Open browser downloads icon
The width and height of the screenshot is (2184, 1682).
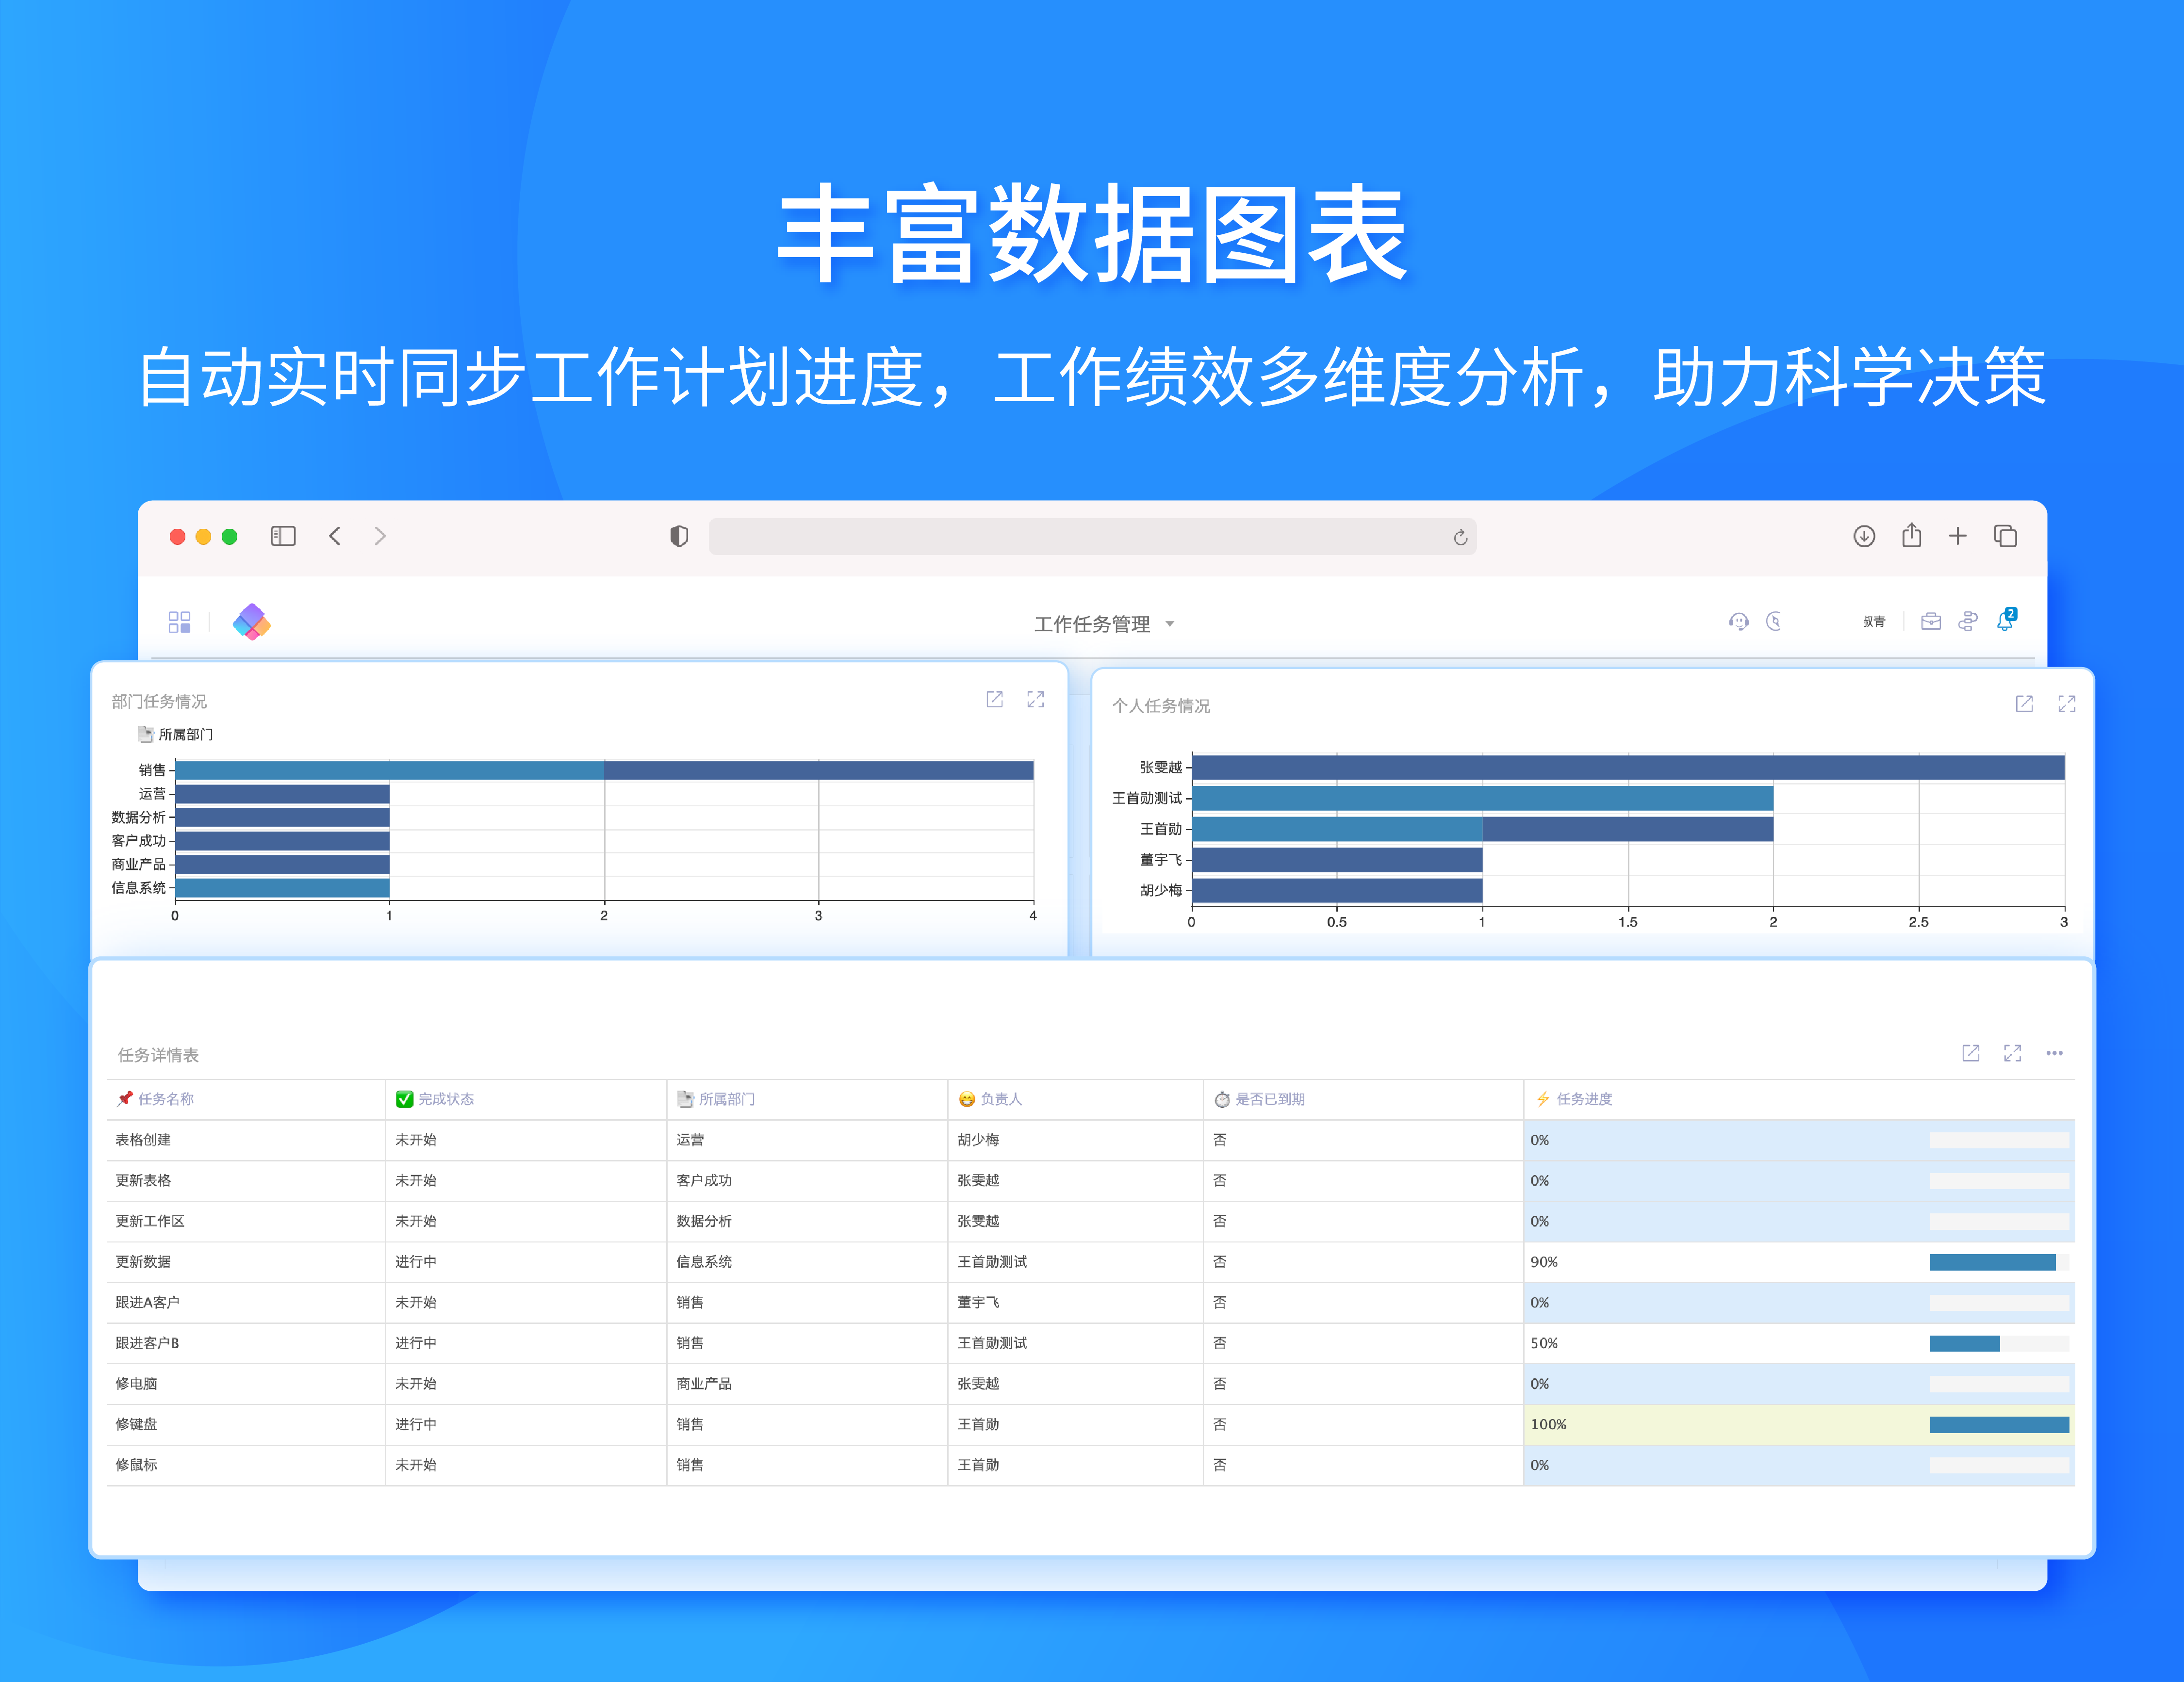[x=1864, y=536]
